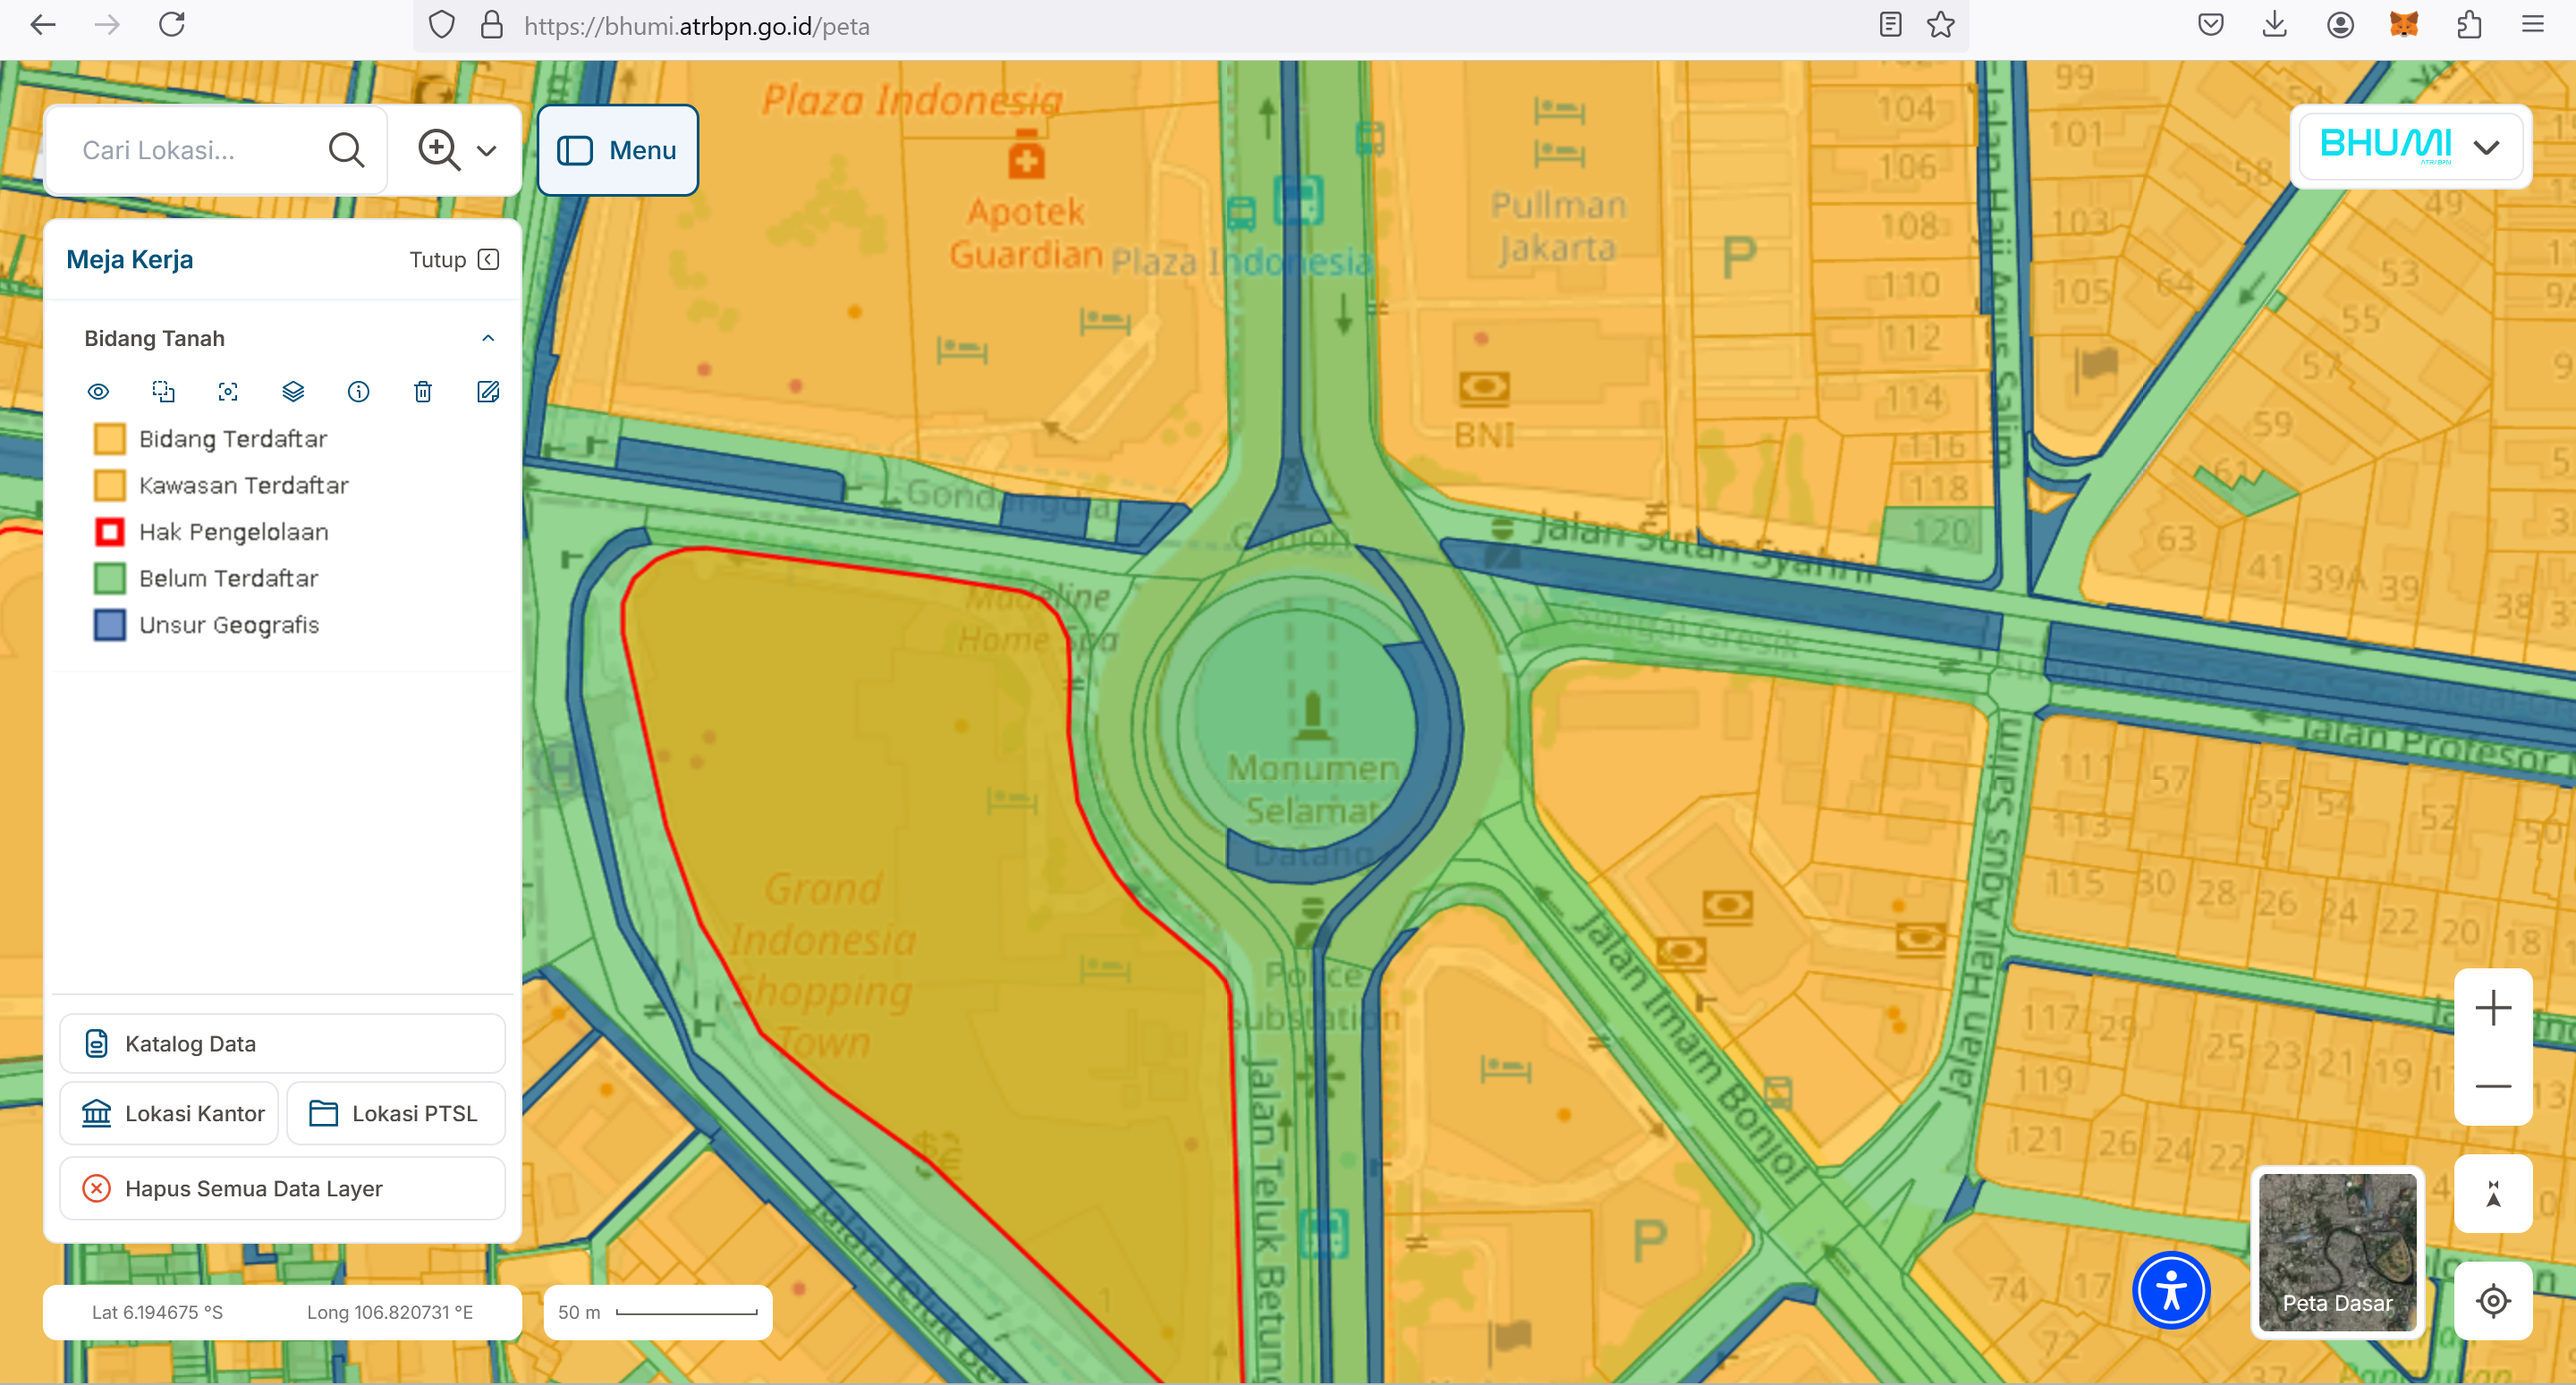Click the BNI bank marker on the map

click(x=1484, y=387)
